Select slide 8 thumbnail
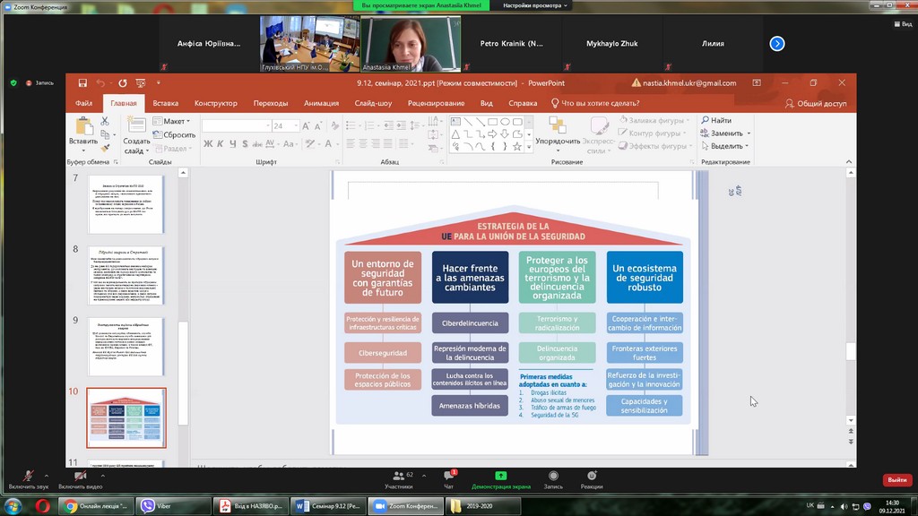 tap(126, 276)
